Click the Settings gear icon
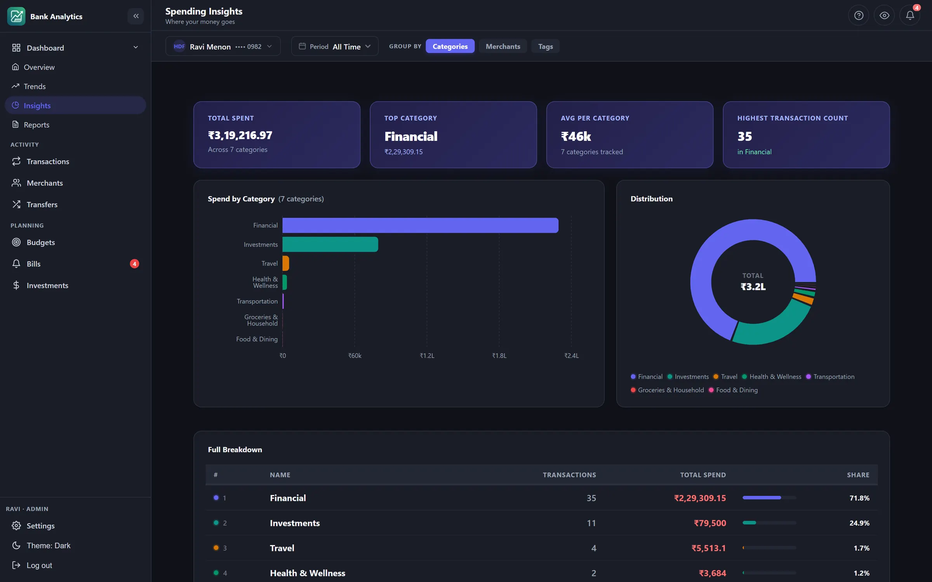The width and height of the screenshot is (932, 582). (16, 526)
